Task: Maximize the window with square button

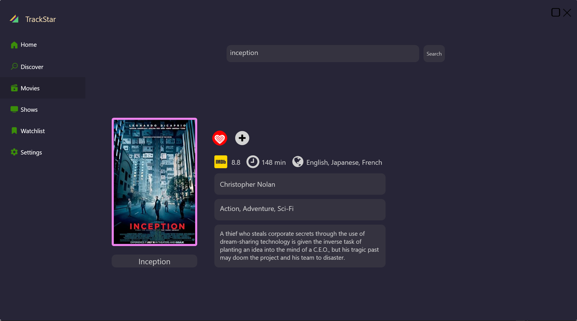Action: [555, 13]
